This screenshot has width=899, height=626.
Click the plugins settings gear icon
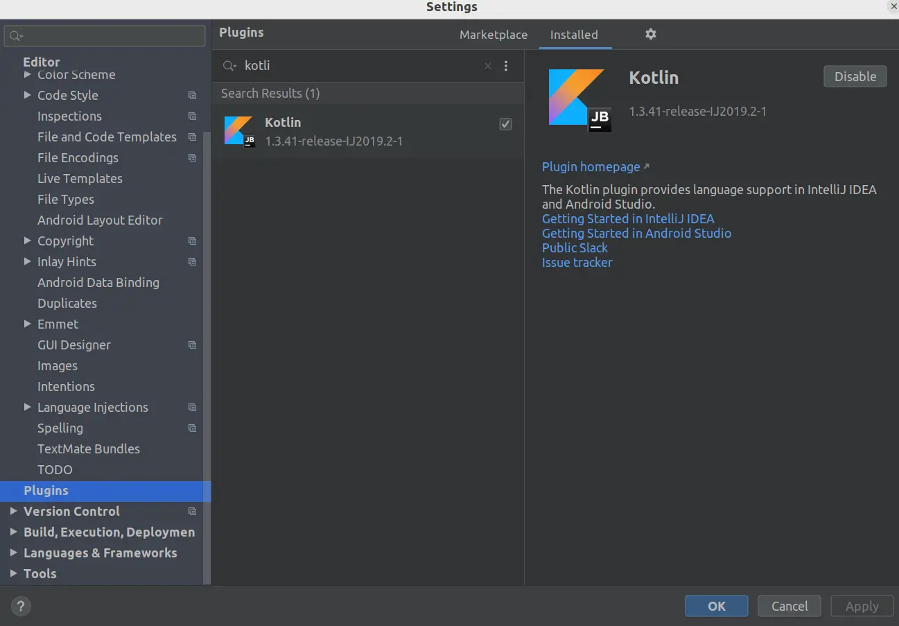click(650, 34)
